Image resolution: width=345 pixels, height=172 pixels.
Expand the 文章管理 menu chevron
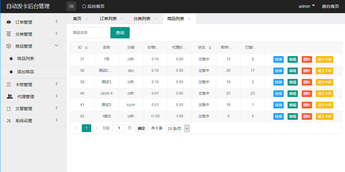pos(57,108)
